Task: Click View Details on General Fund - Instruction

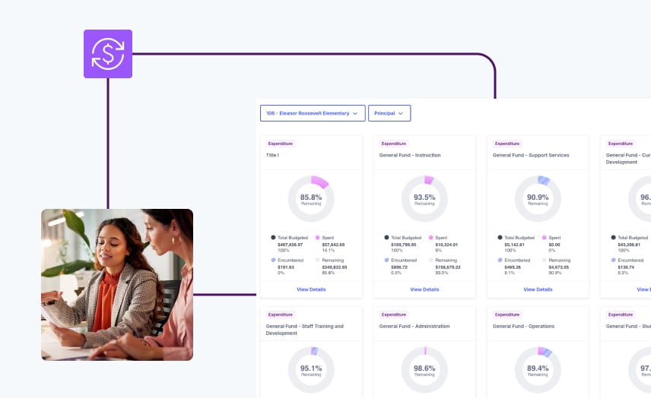Action: [x=424, y=289]
